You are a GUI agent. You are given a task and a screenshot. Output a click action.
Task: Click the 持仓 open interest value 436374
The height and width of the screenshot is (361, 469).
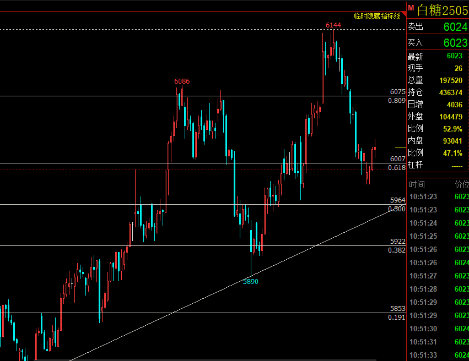(x=450, y=92)
